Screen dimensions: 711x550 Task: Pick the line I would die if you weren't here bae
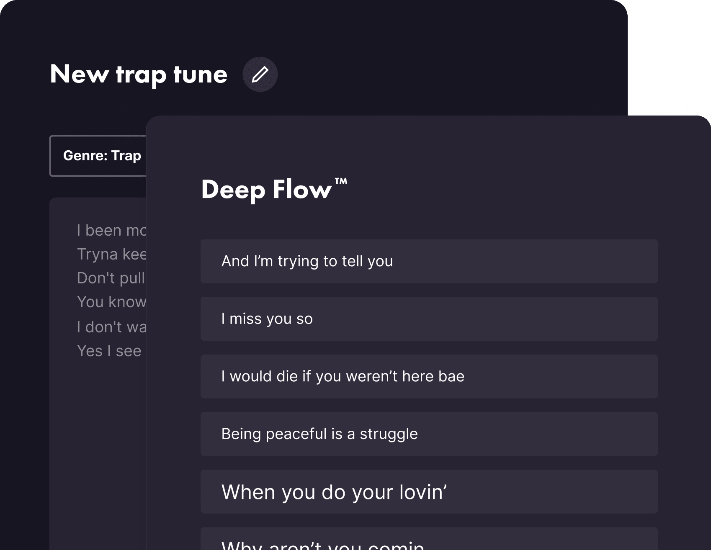tap(428, 377)
